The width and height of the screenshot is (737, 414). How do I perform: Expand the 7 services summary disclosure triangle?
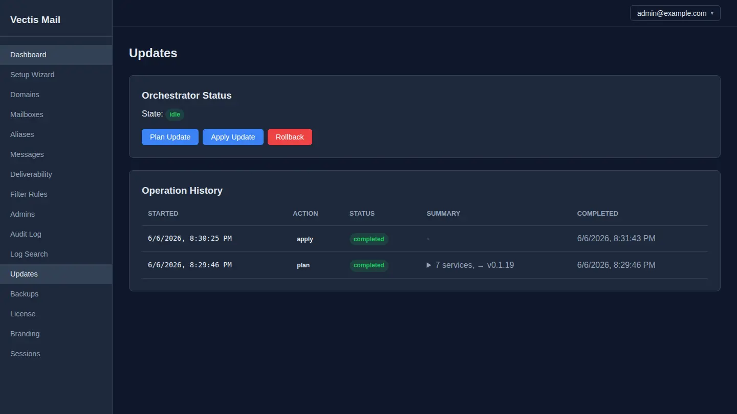point(429,265)
